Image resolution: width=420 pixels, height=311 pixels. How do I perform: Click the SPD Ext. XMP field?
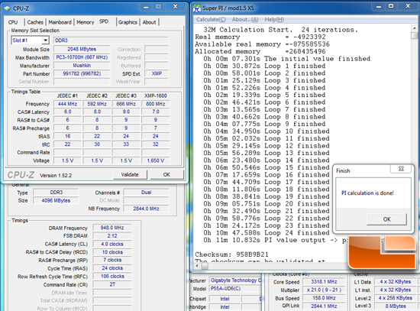[x=157, y=73]
